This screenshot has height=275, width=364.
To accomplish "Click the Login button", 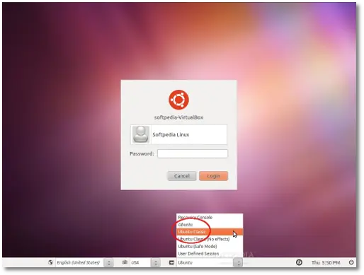I will click(x=213, y=176).
